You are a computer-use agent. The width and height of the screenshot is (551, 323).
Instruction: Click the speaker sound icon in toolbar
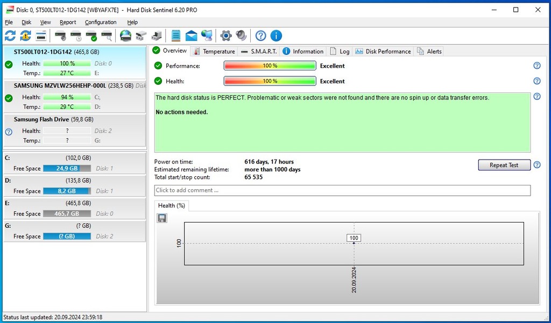tap(241, 36)
